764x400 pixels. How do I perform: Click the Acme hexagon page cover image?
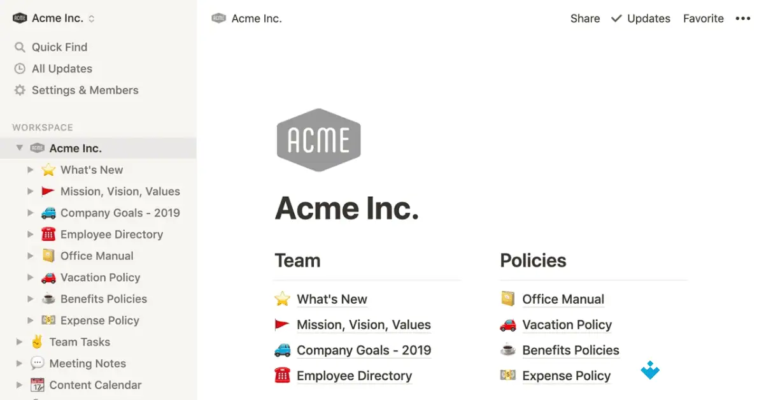[318, 139]
